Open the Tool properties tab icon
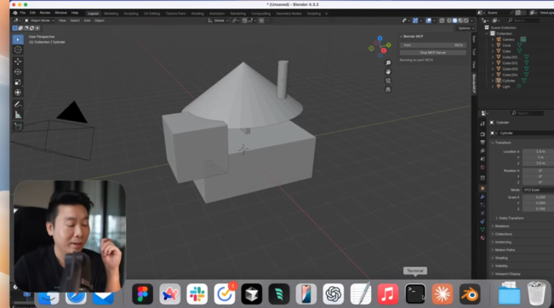This screenshot has width=554, height=308. [x=483, y=123]
